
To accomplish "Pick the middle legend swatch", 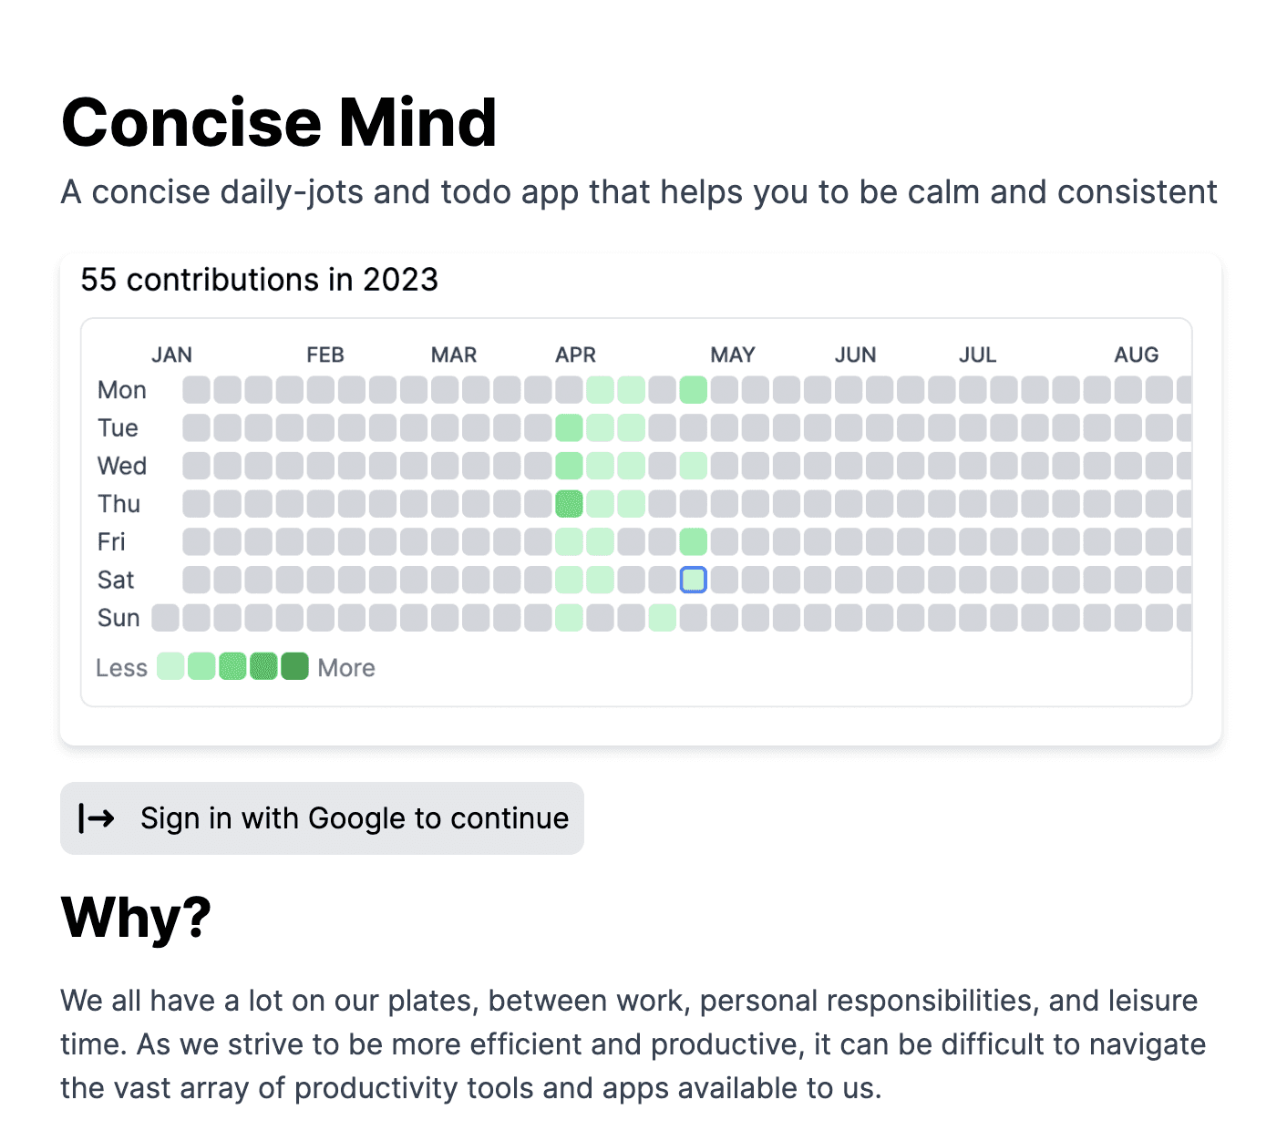I will 232,667.
